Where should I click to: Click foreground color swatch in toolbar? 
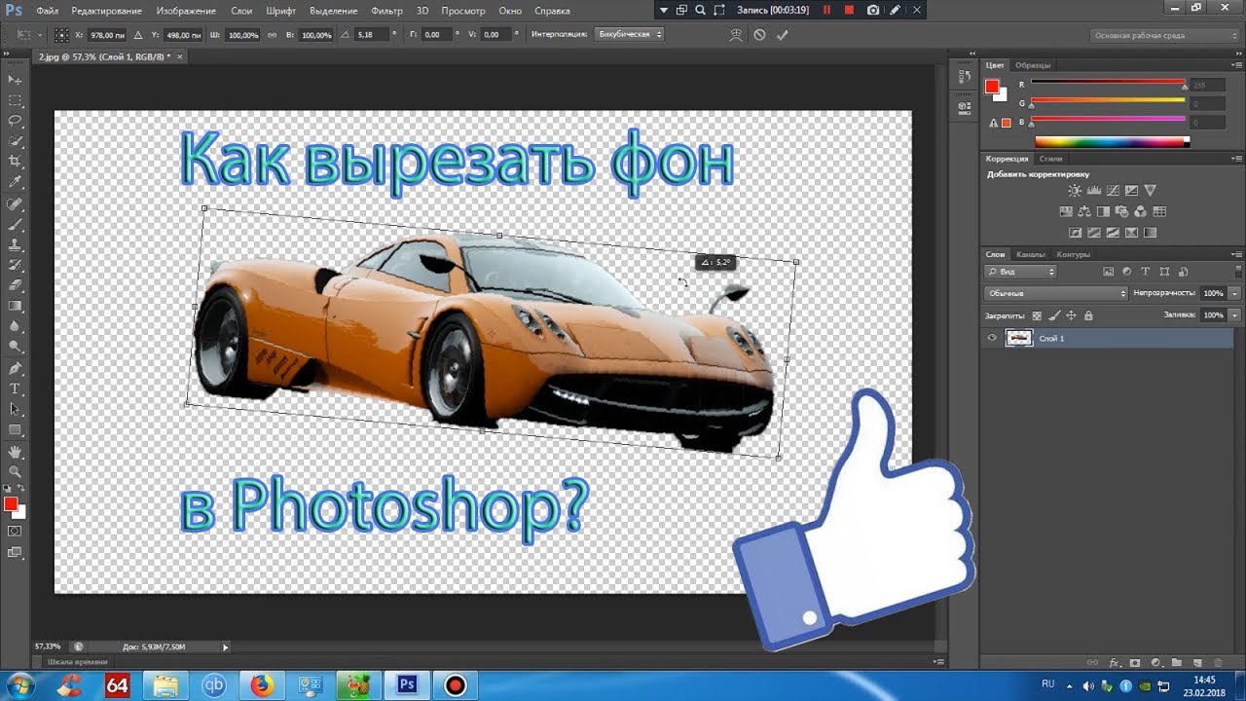click(x=11, y=503)
